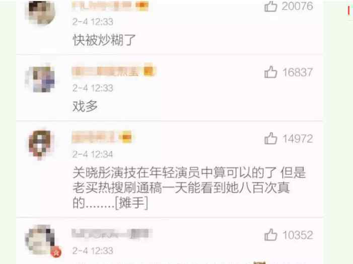Open blurred username posted at 2-4 12:34

point(94,137)
